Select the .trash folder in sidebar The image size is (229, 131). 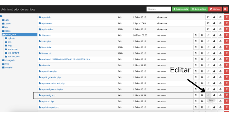point(8,24)
